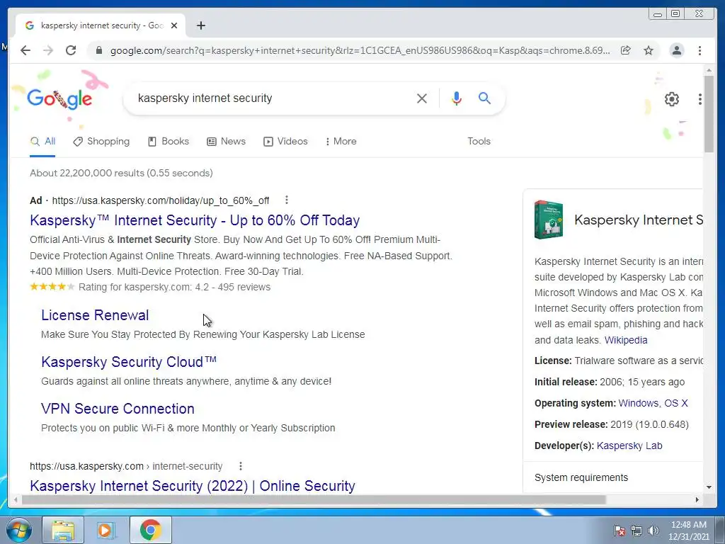Share this page using the share icon

click(626, 50)
